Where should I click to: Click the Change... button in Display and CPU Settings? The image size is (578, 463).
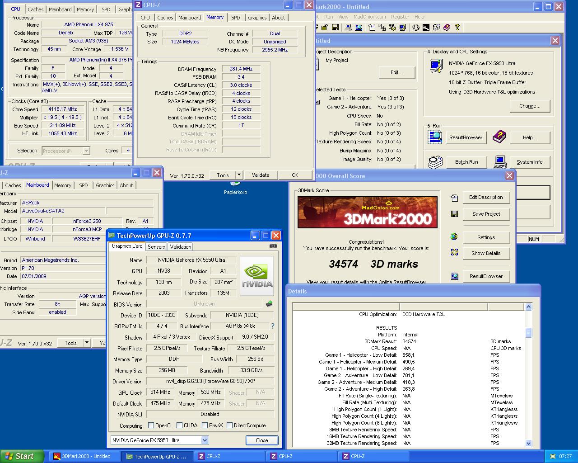[530, 106]
